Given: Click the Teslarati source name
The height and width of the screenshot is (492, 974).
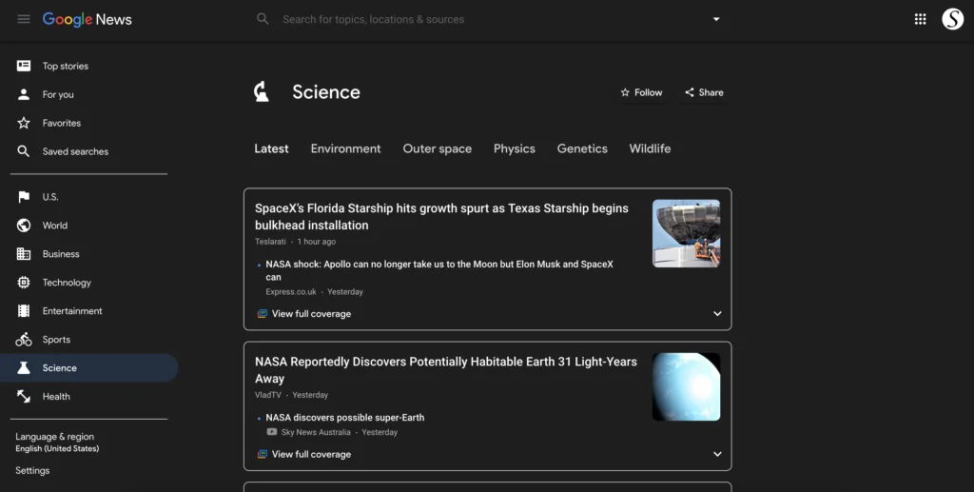Looking at the screenshot, I should [270, 242].
